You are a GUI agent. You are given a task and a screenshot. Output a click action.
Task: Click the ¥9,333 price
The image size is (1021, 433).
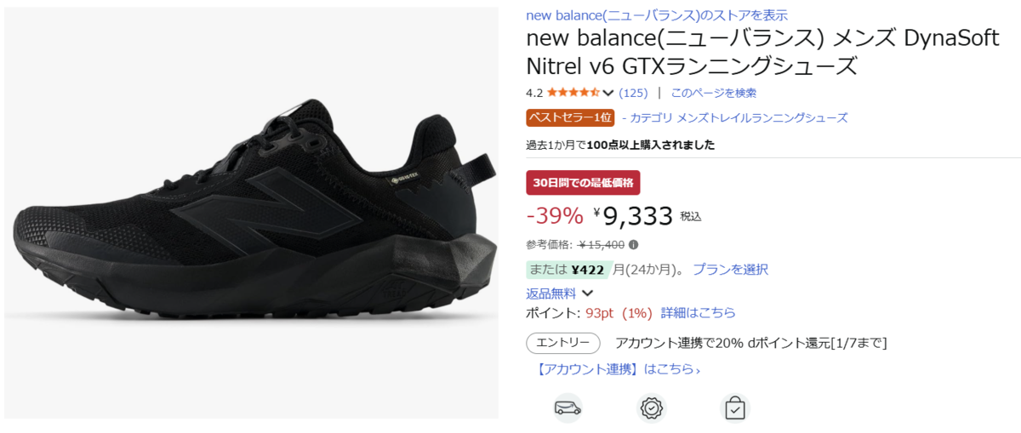point(633,216)
